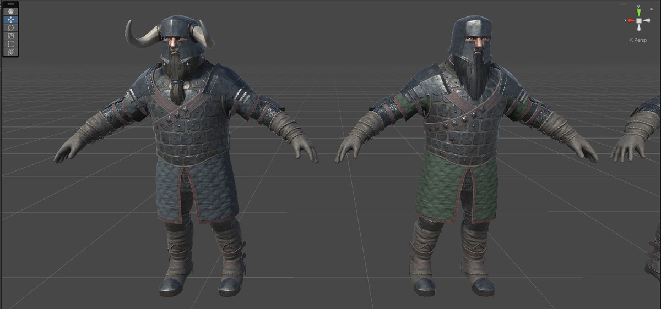Select the Hand view tool

point(10,12)
